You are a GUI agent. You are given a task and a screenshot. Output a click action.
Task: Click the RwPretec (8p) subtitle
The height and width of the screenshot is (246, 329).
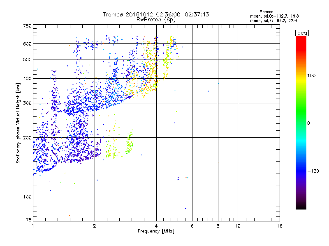coord(156,19)
